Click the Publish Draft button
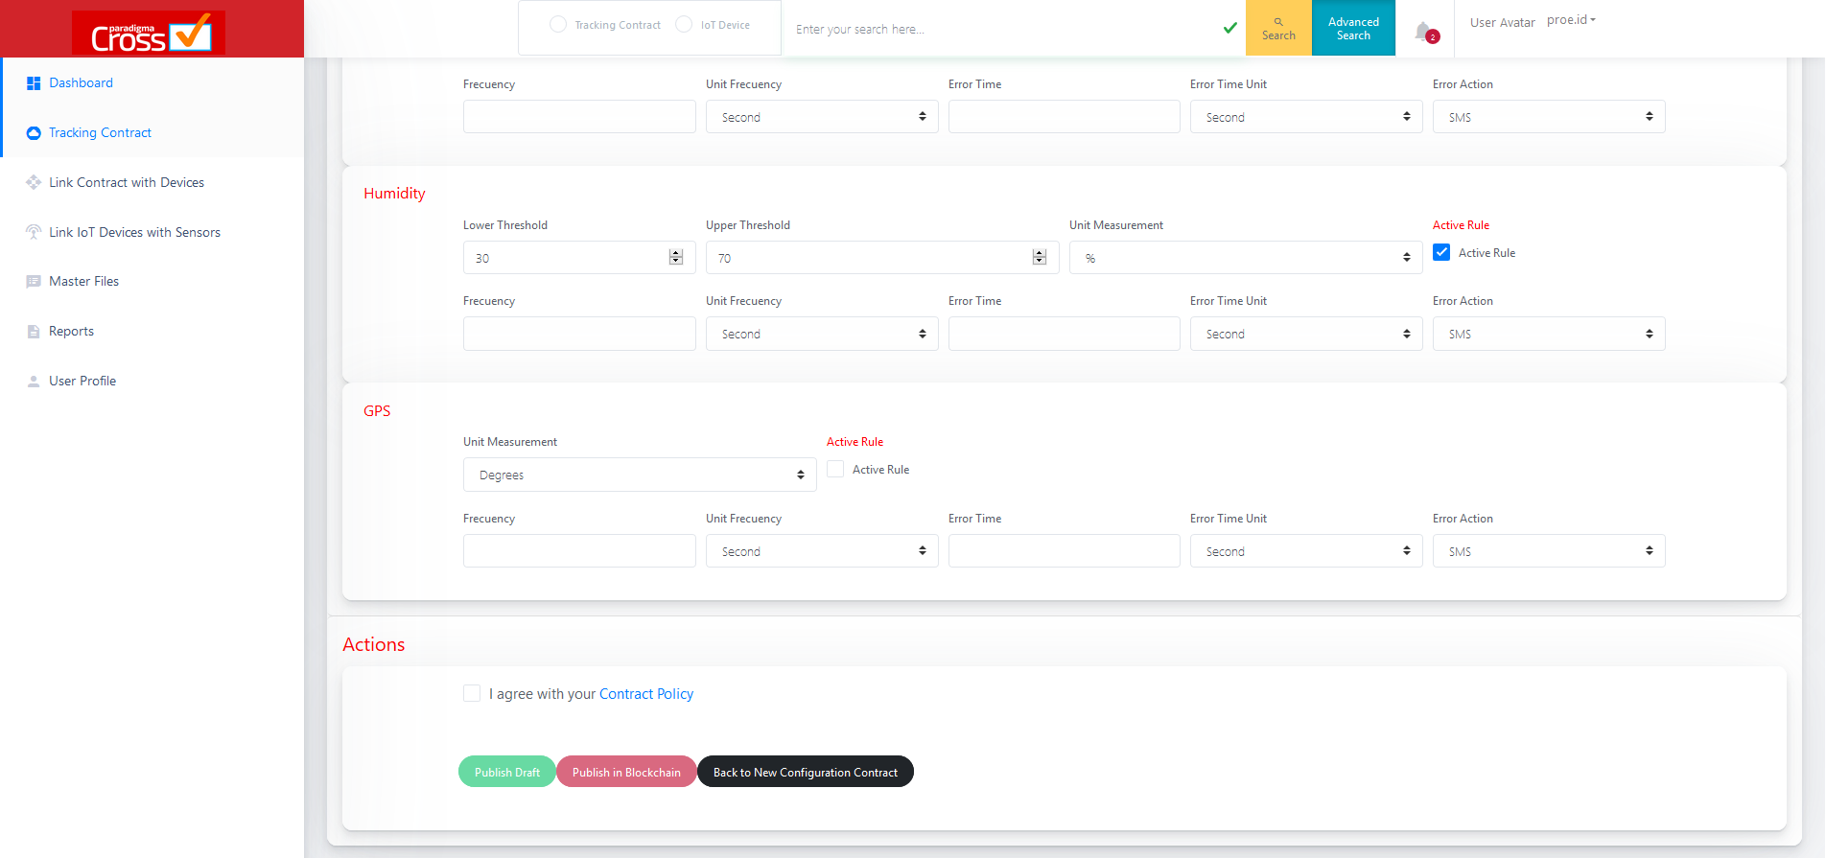Viewport: 1826px width, 858px height. click(x=507, y=772)
